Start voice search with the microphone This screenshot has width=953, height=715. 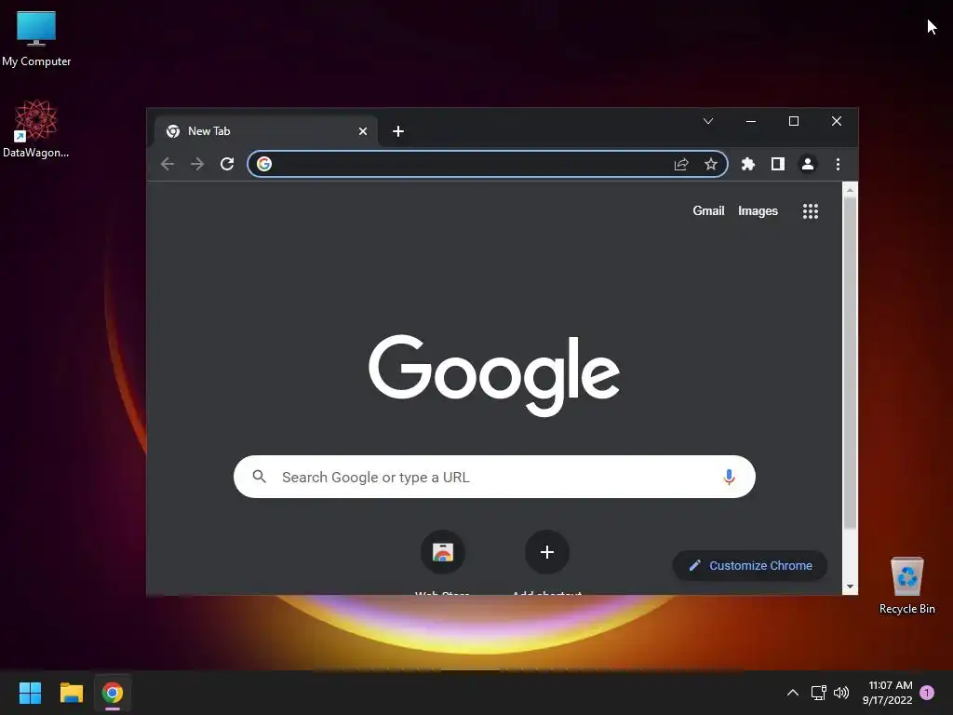click(x=730, y=478)
